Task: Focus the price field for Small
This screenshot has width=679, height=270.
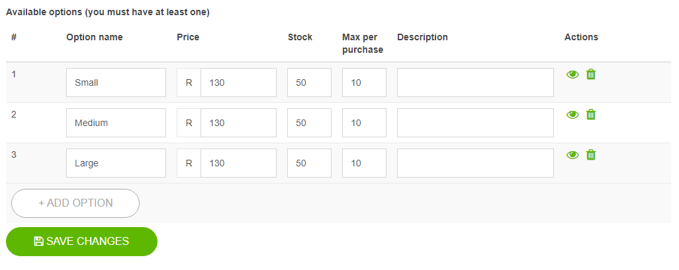Action: (x=238, y=83)
